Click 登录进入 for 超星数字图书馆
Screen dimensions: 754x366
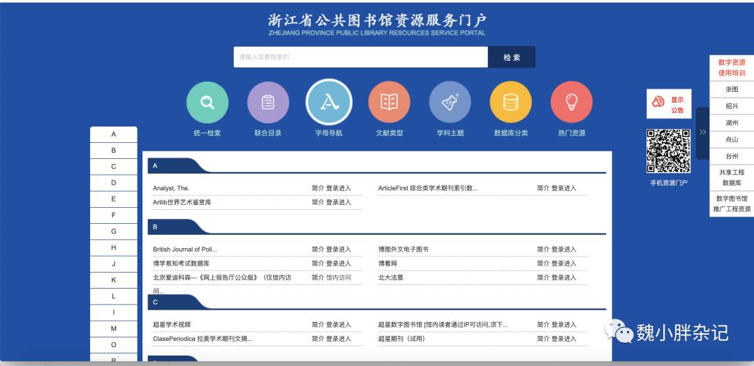pos(563,325)
